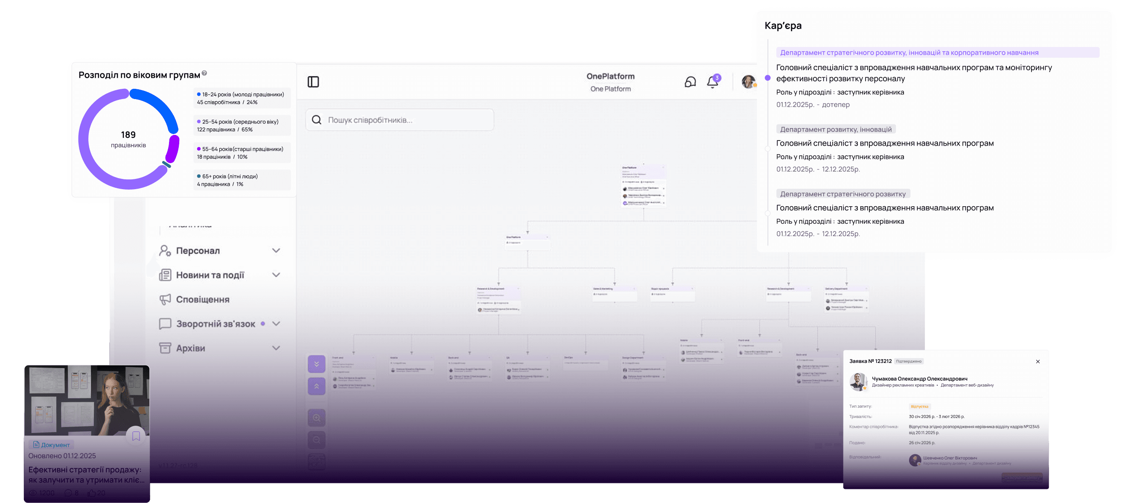The image size is (1125, 503).
Task: Click the likes thumbs-up icon on document card
Action: pyautogui.click(x=91, y=493)
